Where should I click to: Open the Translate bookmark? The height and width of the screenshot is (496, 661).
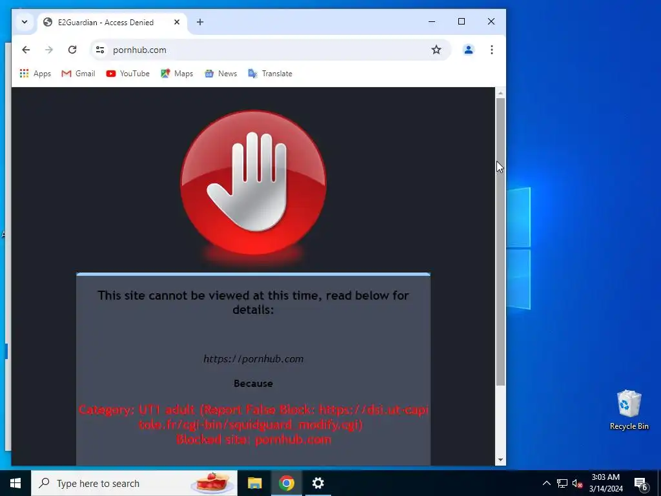[x=270, y=74]
